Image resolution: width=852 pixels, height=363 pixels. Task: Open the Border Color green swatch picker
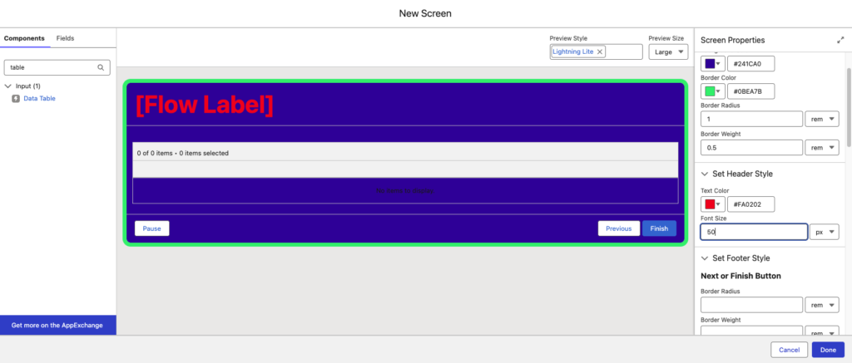(712, 91)
